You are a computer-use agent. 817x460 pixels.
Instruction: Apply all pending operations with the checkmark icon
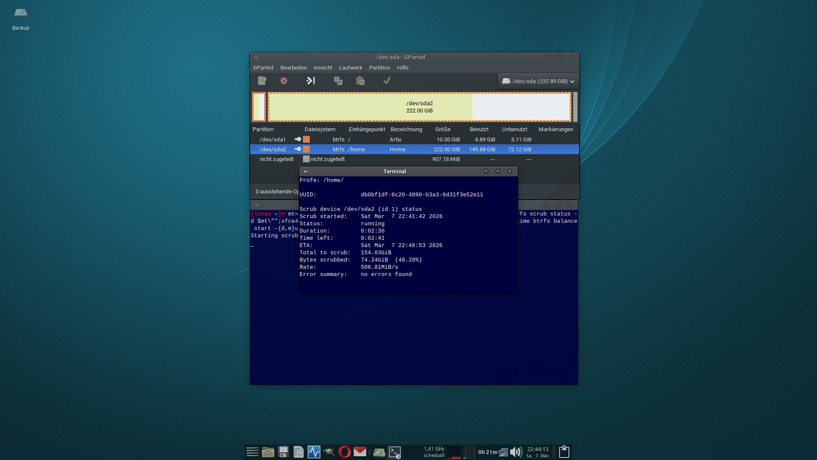[x=386, y=81]
